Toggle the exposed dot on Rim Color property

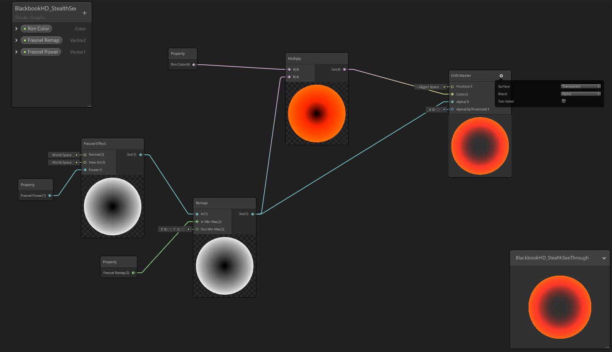[25, 28]
